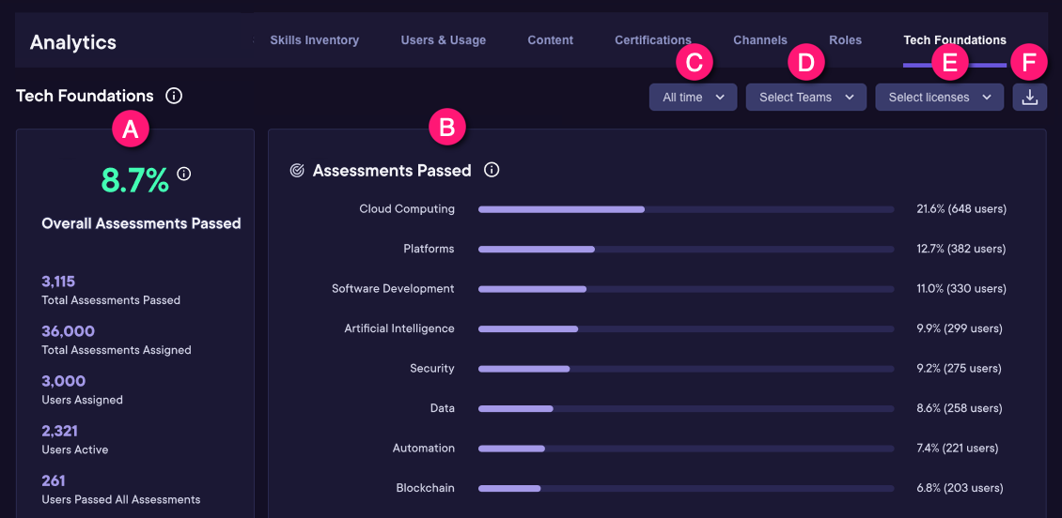Select the Tech Foundations tab
This screenshot has height=518, width=1062.
[x=954, y=40]
